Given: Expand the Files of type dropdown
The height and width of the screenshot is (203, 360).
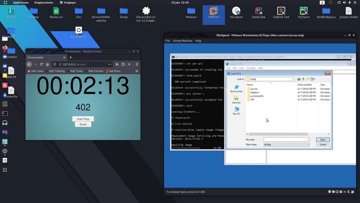Looking at the screenshot, I should (308, 144).
